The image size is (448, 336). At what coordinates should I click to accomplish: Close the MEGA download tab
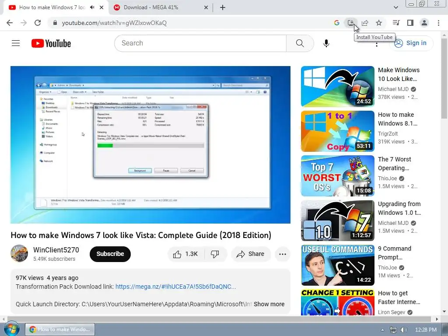point(206,7)
